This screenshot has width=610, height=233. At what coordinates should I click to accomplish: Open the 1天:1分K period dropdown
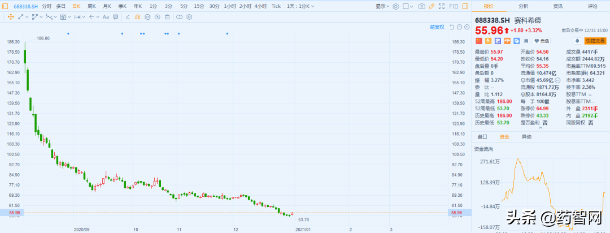[x=300, y=6]
